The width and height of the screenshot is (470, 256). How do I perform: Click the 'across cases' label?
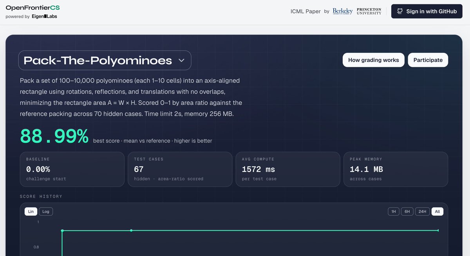[366, 179]
